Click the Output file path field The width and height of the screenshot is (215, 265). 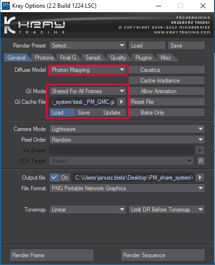[x=133, y=178]
